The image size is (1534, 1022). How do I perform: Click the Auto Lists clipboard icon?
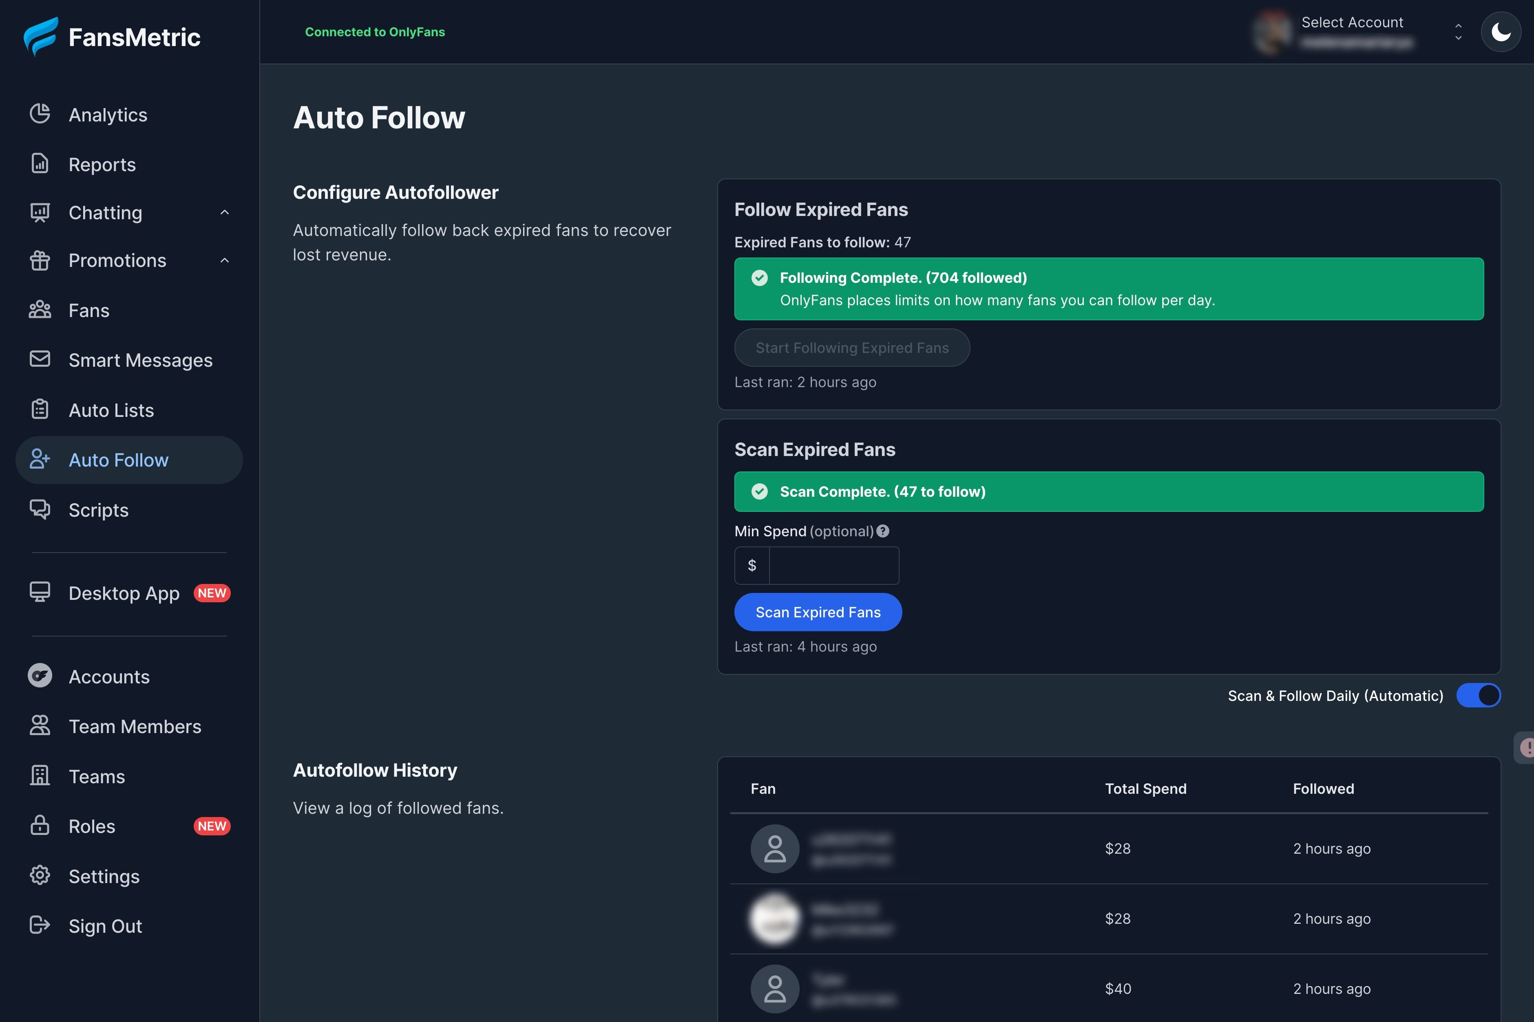(x=40, y=409)
